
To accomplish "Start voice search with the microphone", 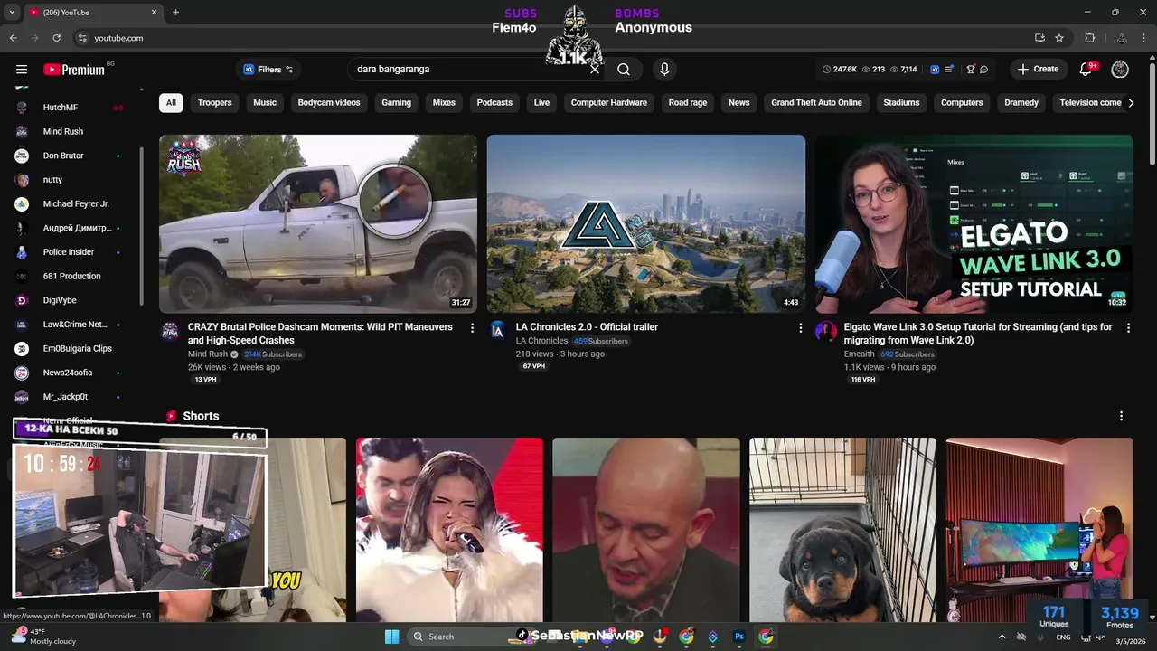I will tap(664, 69).
